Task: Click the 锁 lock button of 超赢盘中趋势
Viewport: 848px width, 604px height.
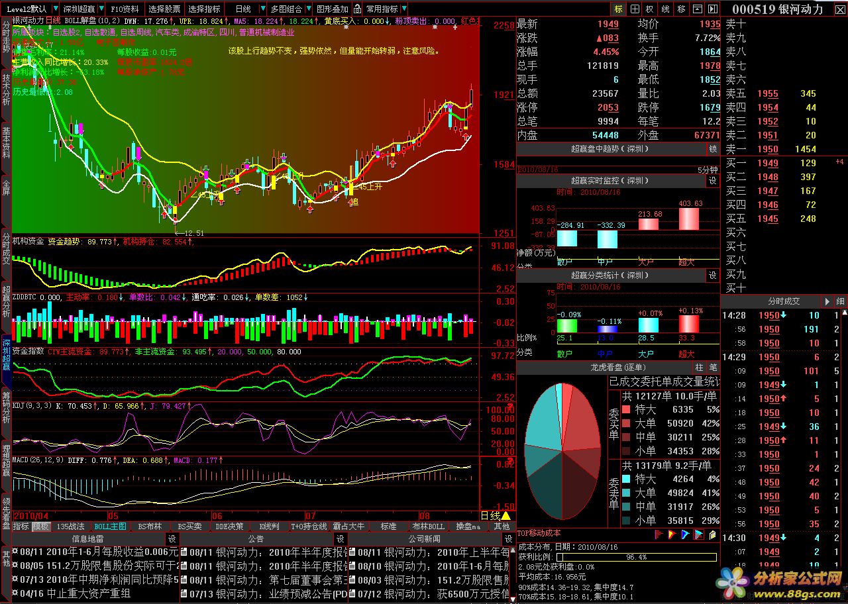Action: 713,149
